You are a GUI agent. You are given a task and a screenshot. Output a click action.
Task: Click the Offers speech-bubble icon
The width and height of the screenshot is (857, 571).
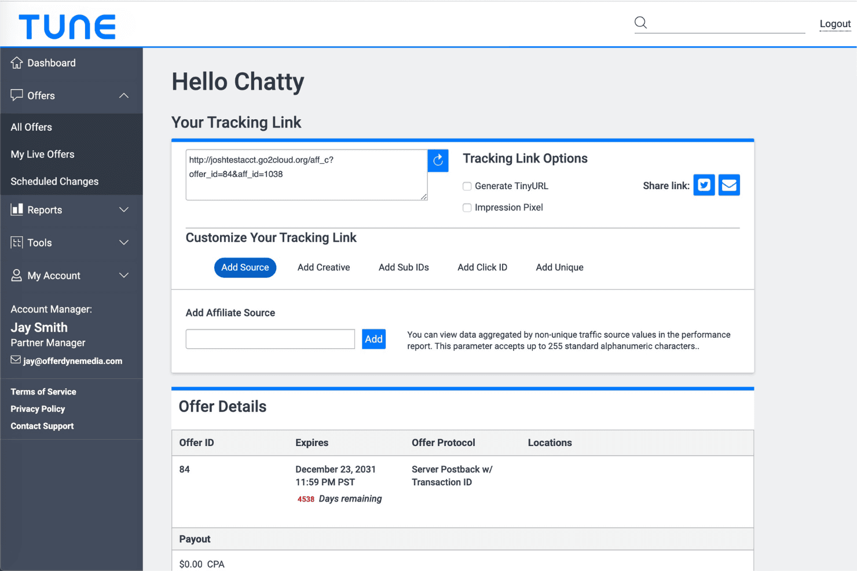17,95
